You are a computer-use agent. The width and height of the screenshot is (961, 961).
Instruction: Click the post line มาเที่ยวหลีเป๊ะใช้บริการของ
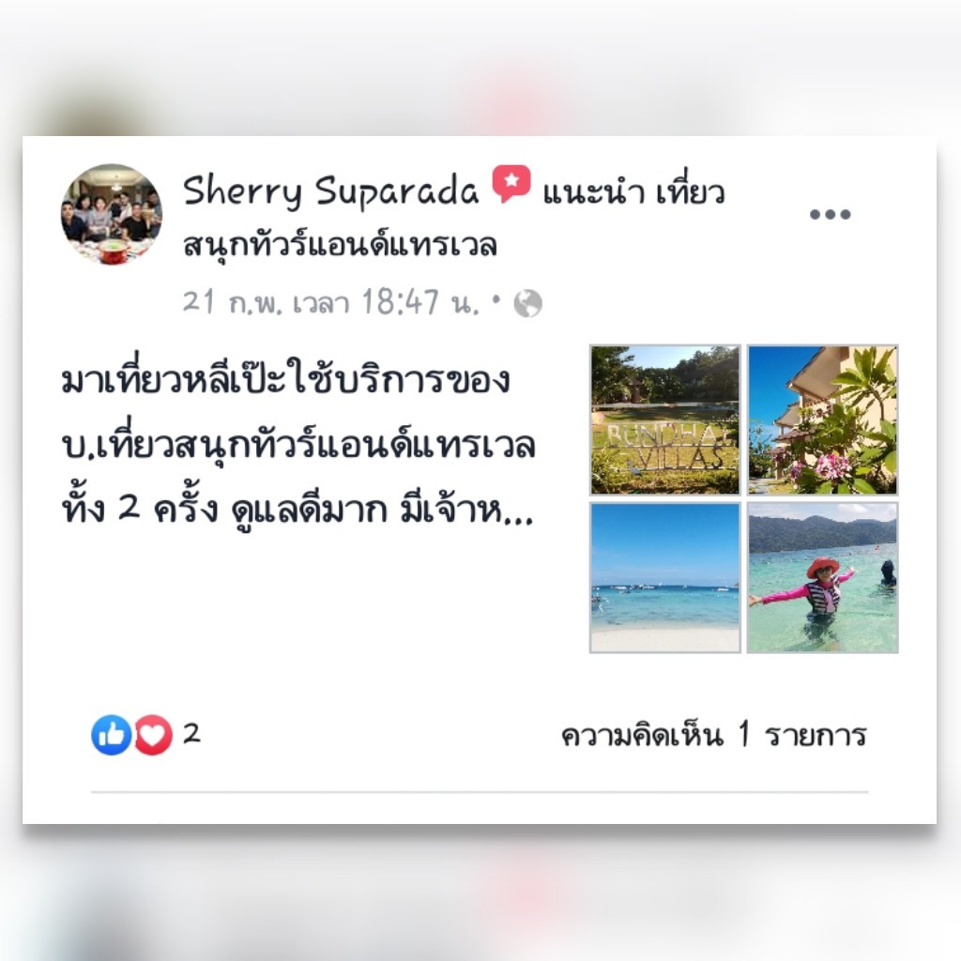tap(285, 379)
